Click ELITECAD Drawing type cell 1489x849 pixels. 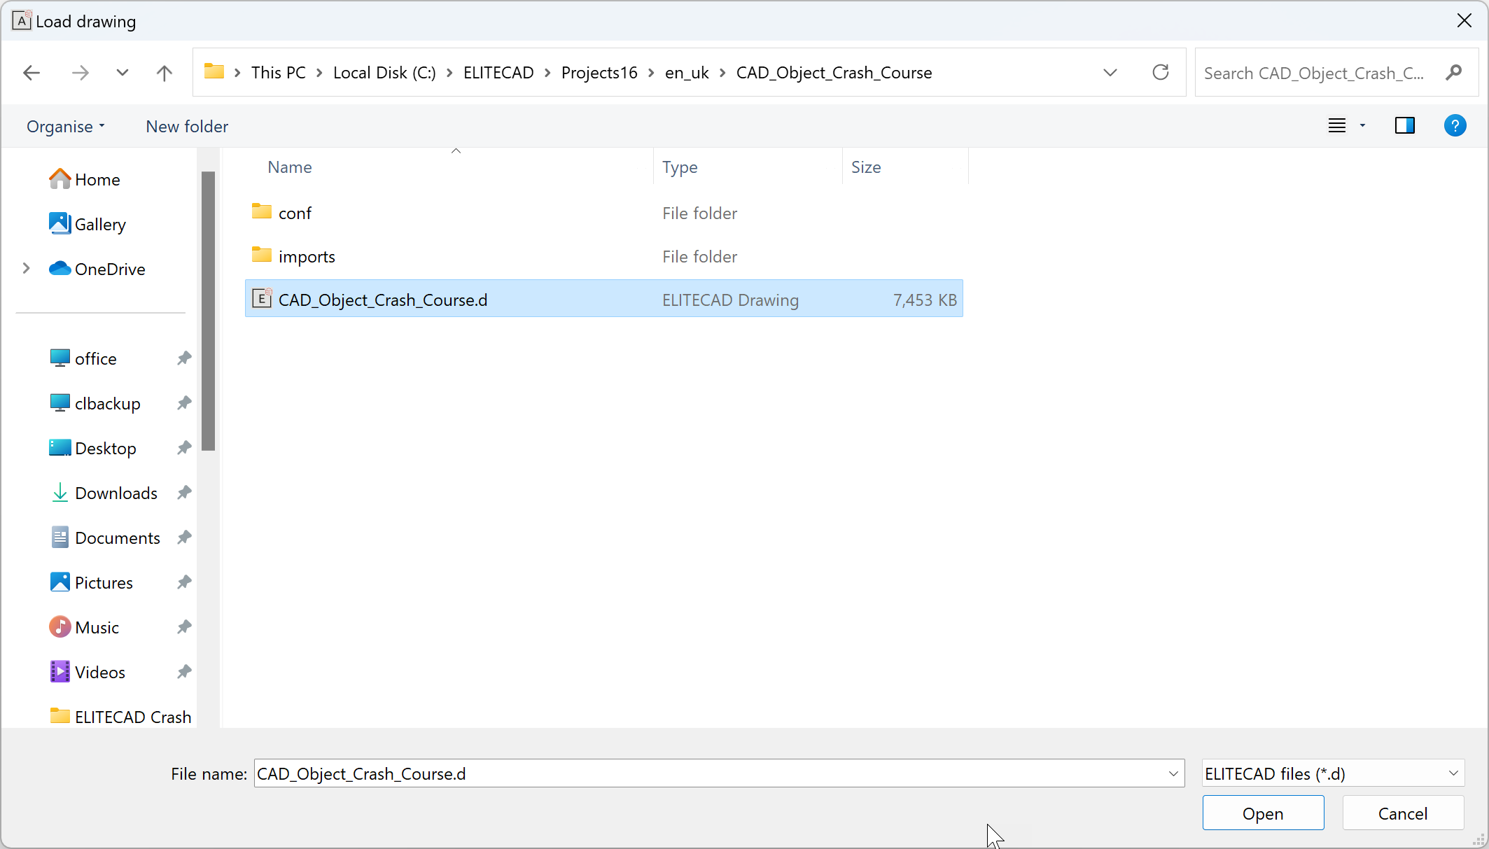pyautogui.click(x=731, y=300)
